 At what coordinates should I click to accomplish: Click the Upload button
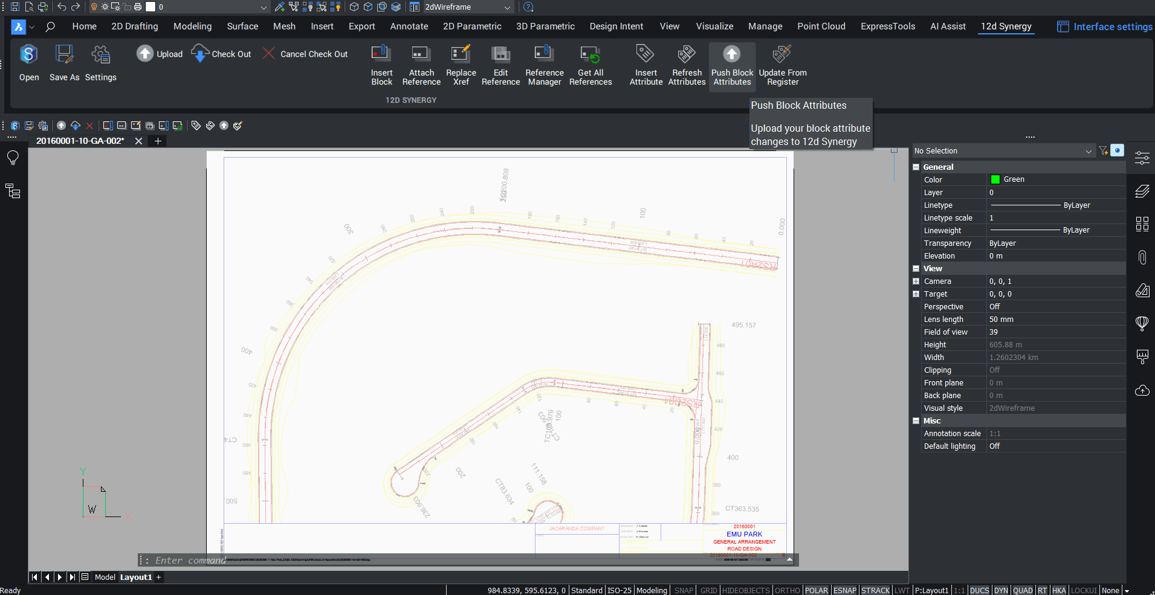[160, 54]
